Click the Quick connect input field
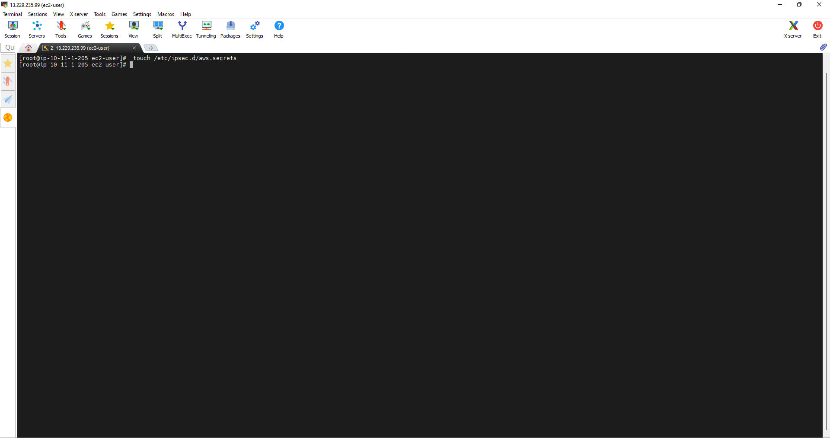Screen dimensions: 830x438 [x=9, y=48]
